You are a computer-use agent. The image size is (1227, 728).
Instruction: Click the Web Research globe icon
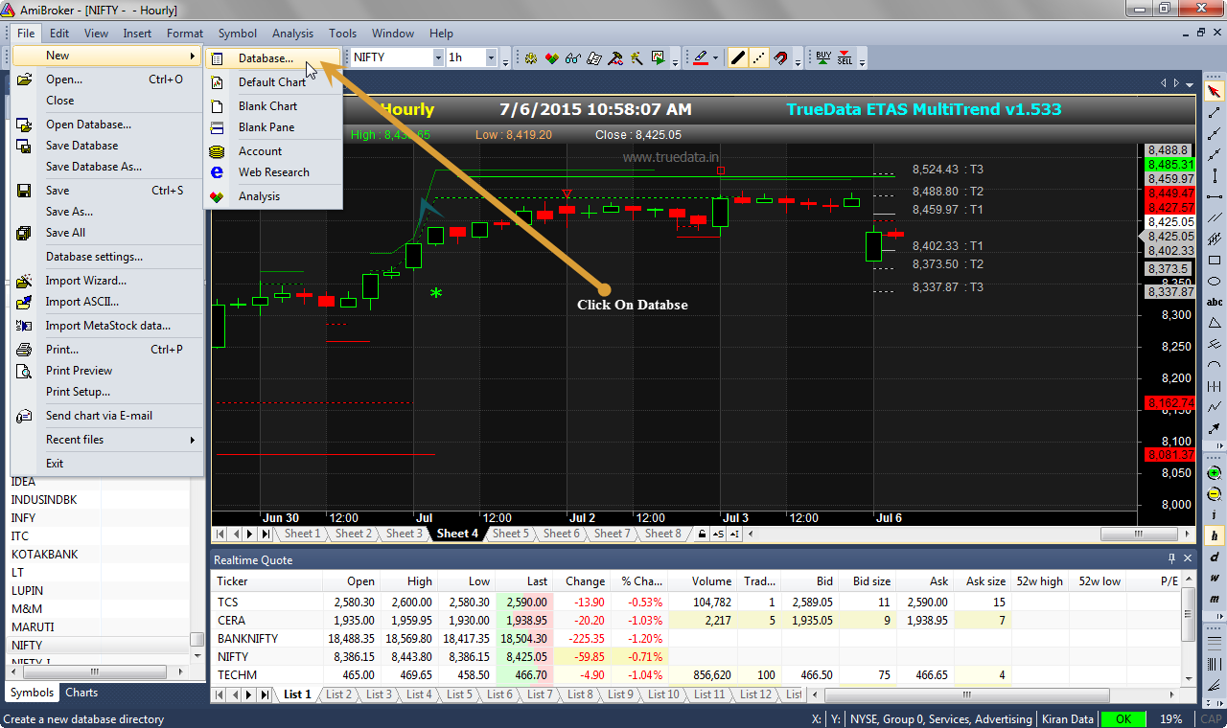coord(218,172)
